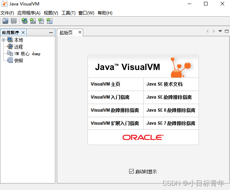
Task: Click the 快照 snapshot icon in the tree
Action: [10, 60]
